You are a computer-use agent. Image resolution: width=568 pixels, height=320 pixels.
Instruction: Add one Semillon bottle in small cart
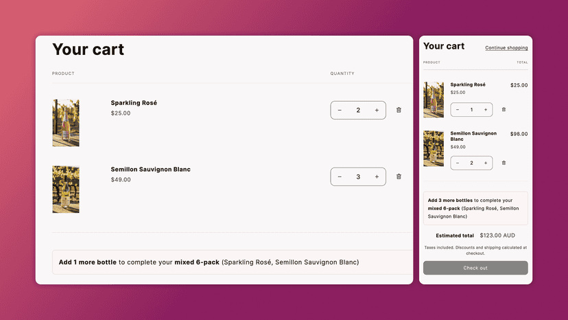click(x=486, y=163)
